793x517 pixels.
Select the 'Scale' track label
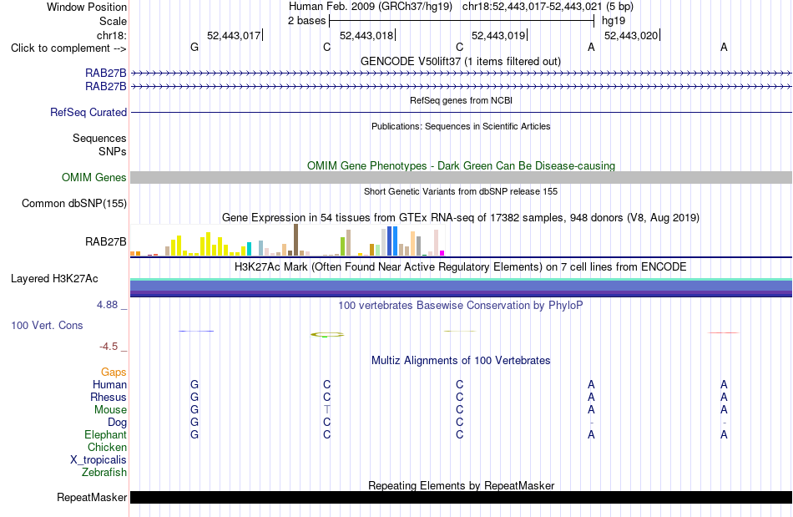tap(113, 21)
